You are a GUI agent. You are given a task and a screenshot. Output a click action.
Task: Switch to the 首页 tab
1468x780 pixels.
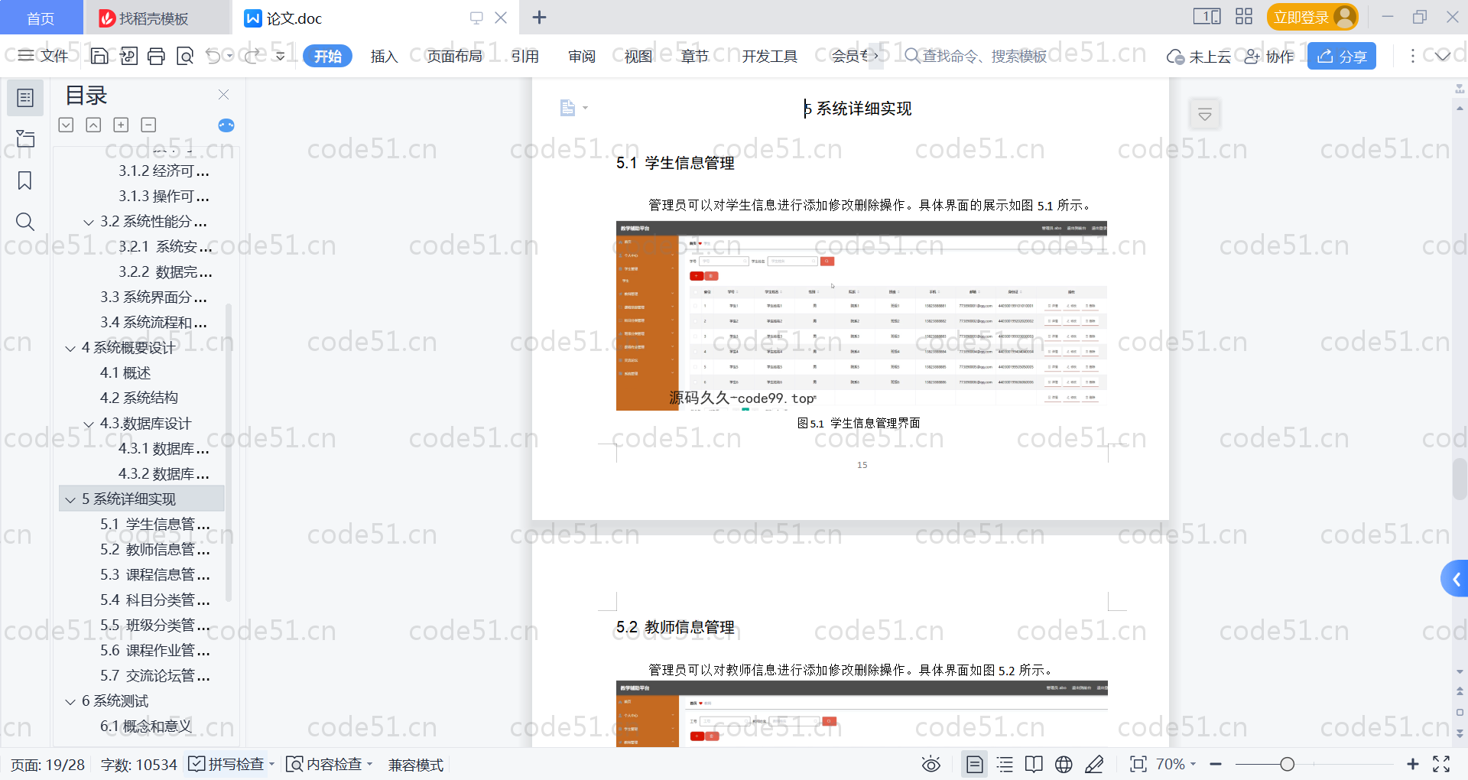[x=41, y=18]
